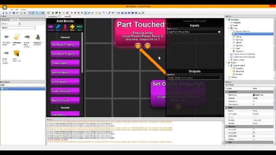The width and height of the screenshot is (276, 155).
Task: Add a Play Sound block
Action: (65, 114)
